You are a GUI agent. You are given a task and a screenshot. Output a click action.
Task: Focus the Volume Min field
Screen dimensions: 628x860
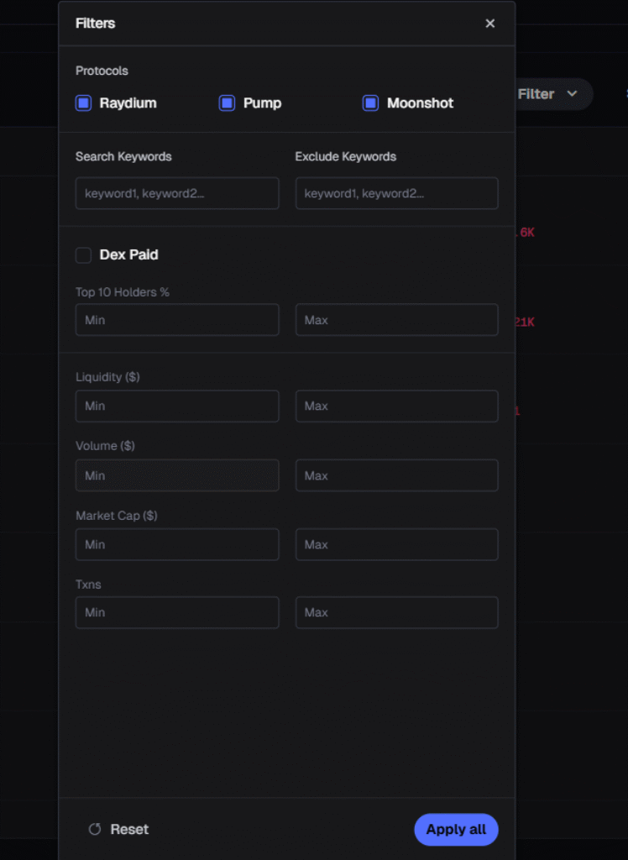point(177,475)
